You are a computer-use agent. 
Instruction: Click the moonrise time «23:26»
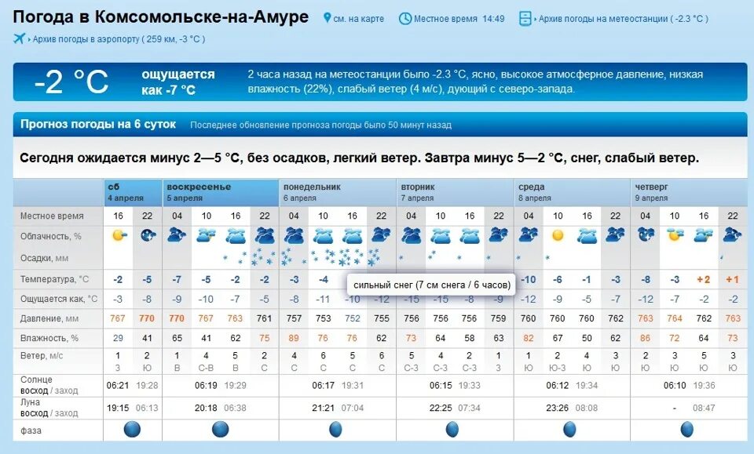558,408
